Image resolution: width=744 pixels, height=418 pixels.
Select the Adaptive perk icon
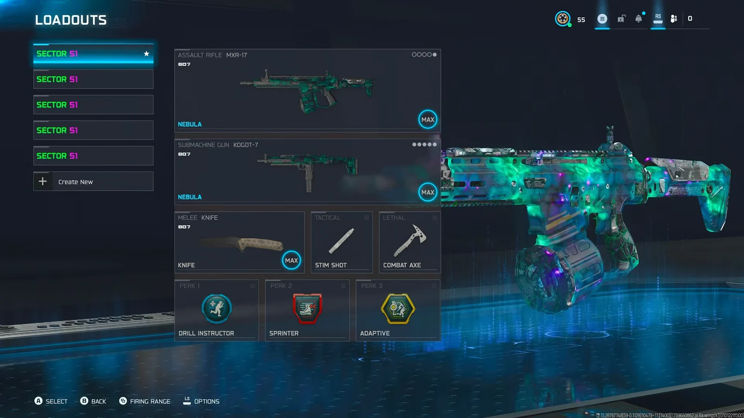point(398,308)
